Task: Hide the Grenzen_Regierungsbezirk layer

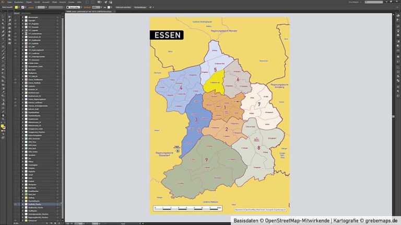Action: (x=15, y=99)
